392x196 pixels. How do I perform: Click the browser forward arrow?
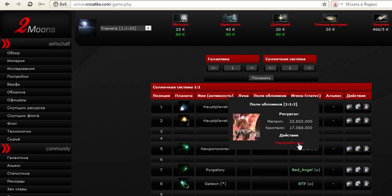click(x=18, y=4)
